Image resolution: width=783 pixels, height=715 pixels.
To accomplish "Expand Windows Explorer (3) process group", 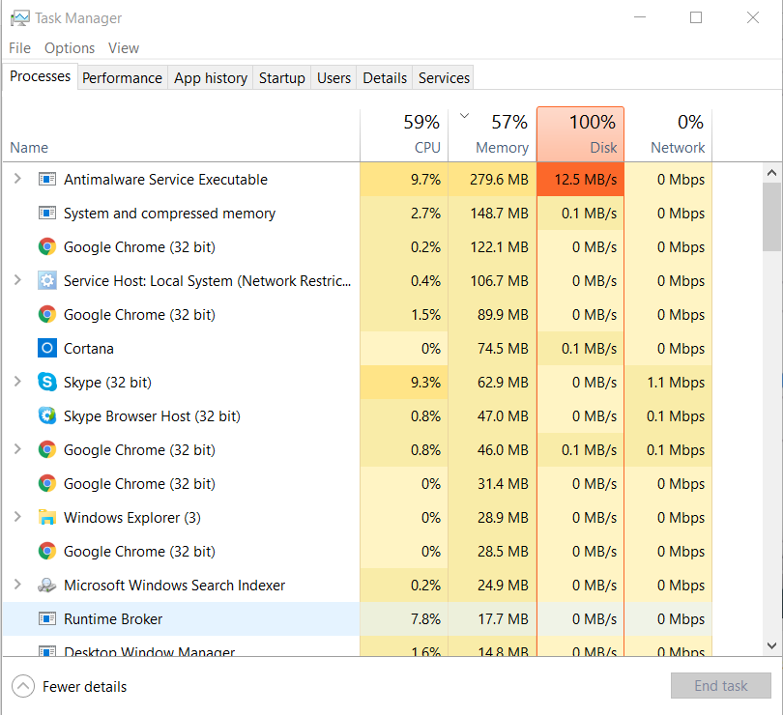I will coord(17,518).
